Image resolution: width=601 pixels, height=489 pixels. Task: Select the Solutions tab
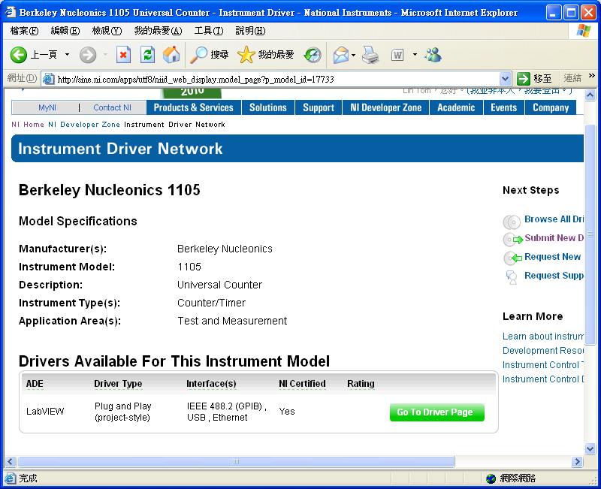point(268,107)
